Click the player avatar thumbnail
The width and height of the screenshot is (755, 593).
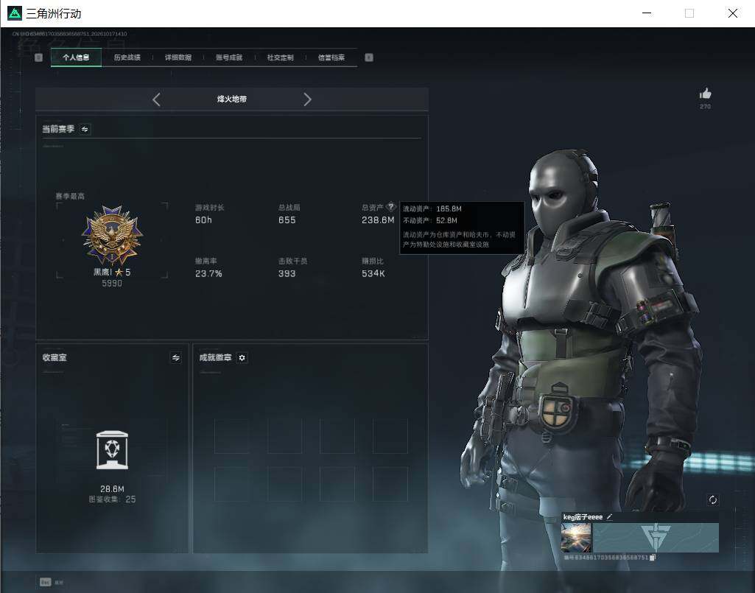[576, 538]
